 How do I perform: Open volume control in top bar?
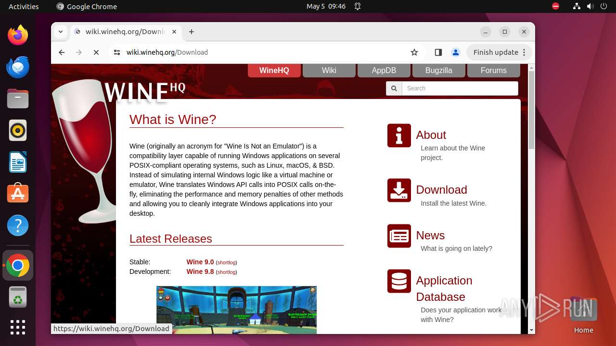[x=590, y=6]
